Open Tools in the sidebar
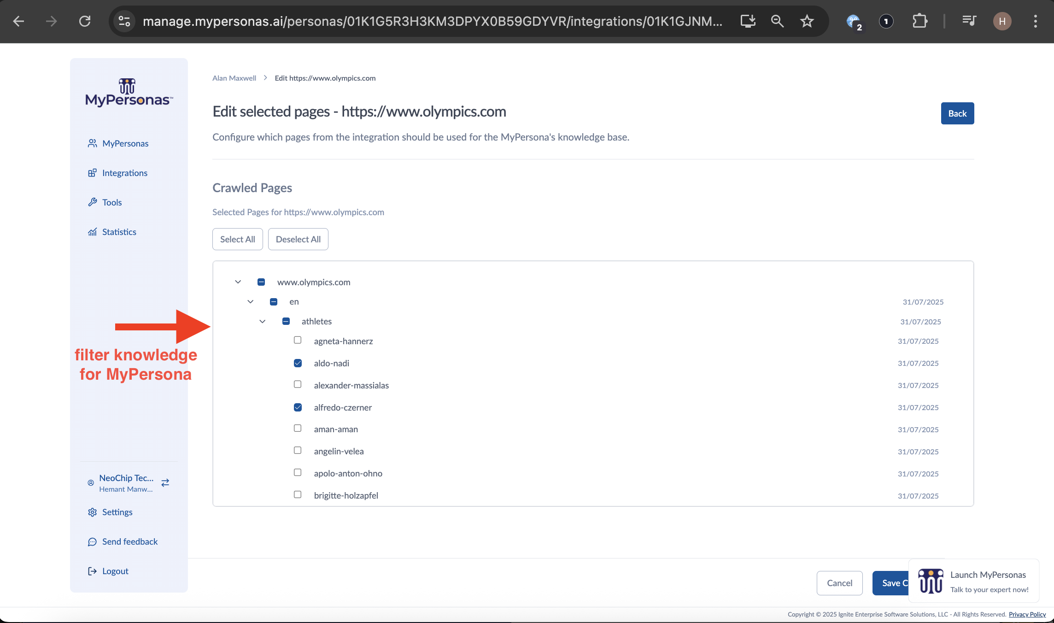Viewport: 1054px width, 623px height. [x=105, y=202]
